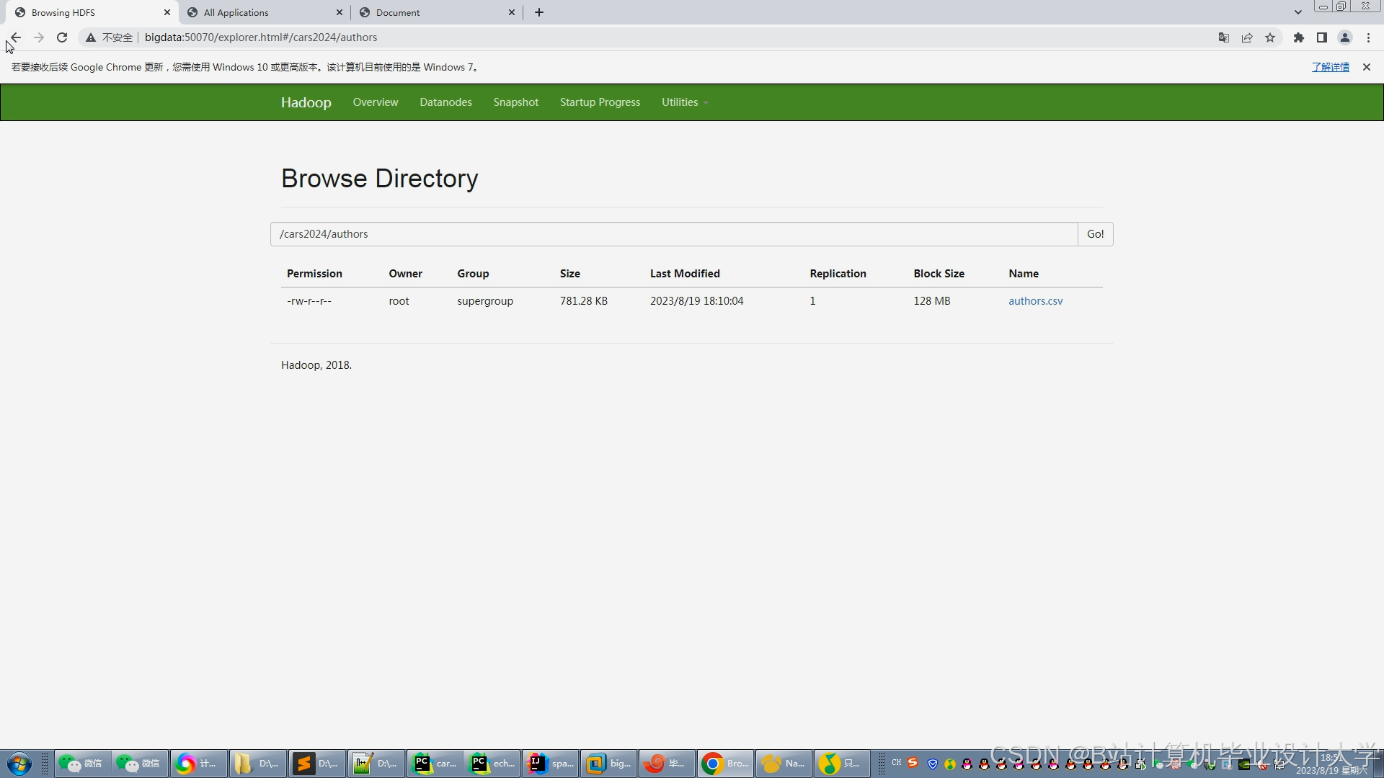Click the share icon in the toolbar
Image resolution: width=1384 pixels, height=778 pixels.
pyautogui.click(x=1247, y=37)
